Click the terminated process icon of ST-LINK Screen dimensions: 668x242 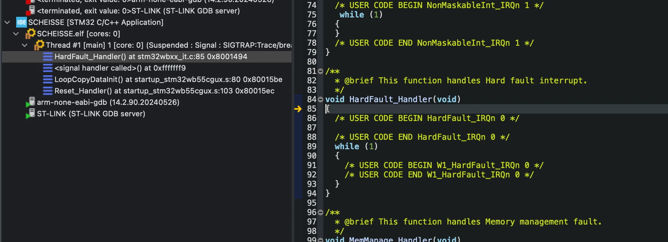pos(30,11)
